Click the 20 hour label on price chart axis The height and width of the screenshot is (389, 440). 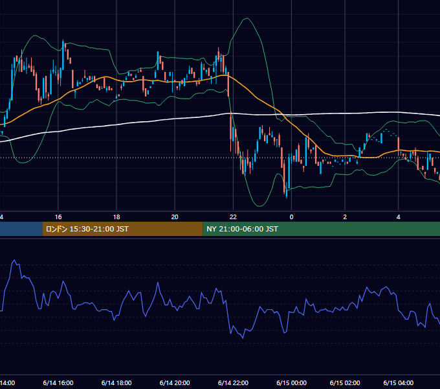pos(175,217)
